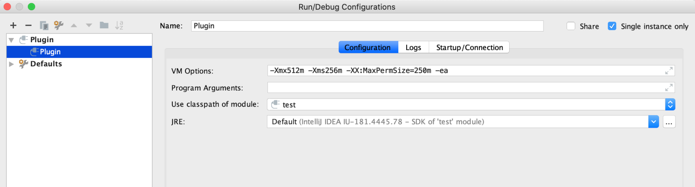Image resolution: width=695 pixels, height=187 pixels.
Task: Collapse the Plugin group node
Action: pos(11,40)
